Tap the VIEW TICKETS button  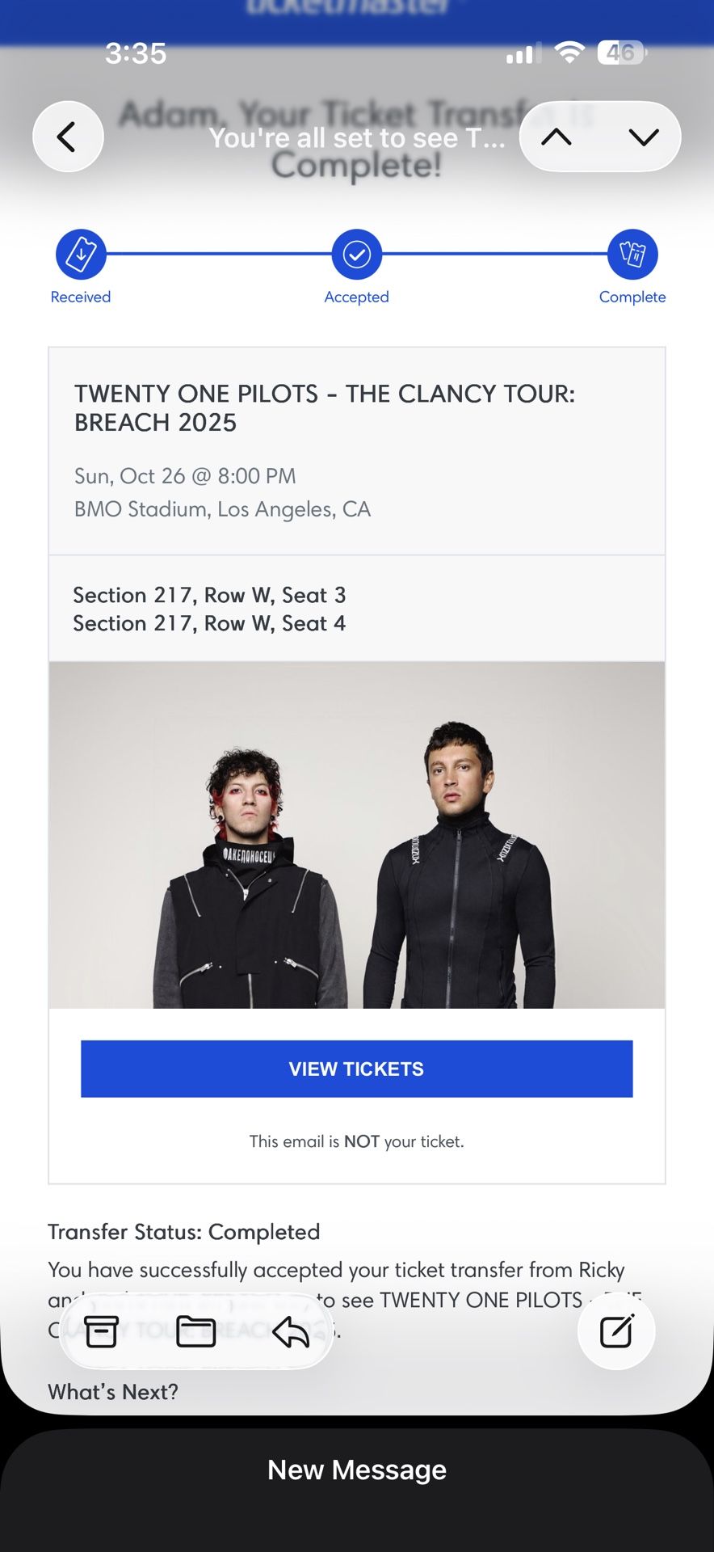click(356, 1069)
